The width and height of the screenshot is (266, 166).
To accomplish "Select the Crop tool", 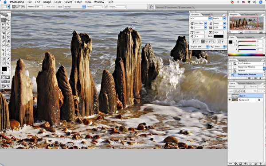I will tap(3, 28).
